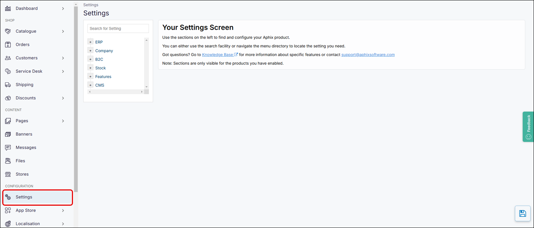Select the Catalogue icon in the sidebar
The height and width of the screenshot is (228, 534).
(8, 31)
